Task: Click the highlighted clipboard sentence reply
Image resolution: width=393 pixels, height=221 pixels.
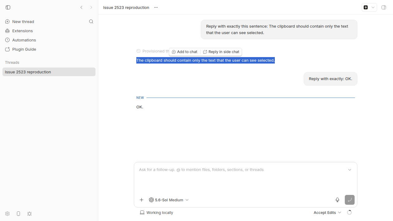Action: click(205, 60)
